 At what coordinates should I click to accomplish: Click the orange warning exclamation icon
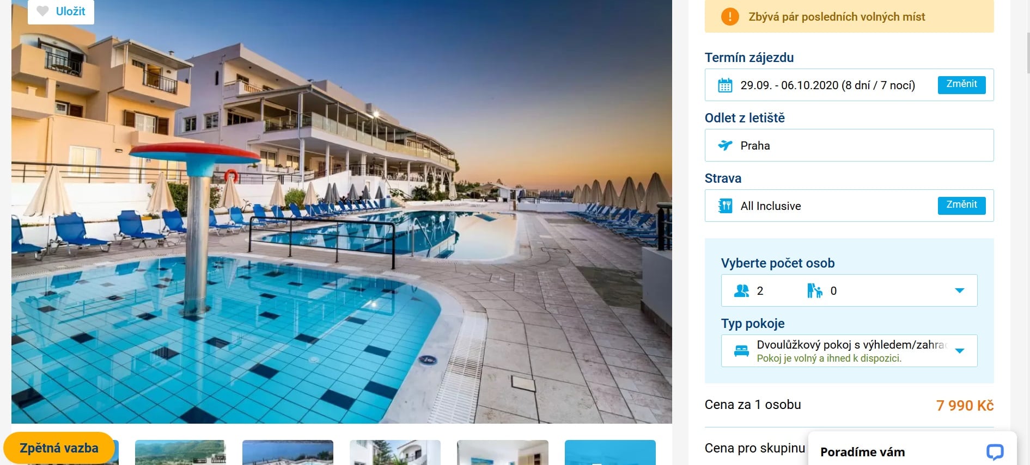click(x=730, y=17)
